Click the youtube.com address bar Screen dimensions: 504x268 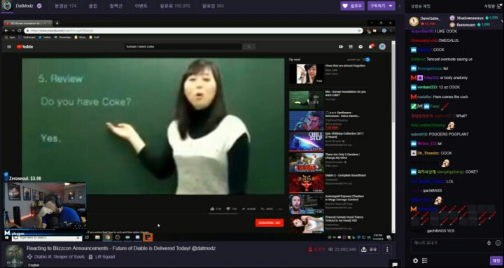coord(193,31)
